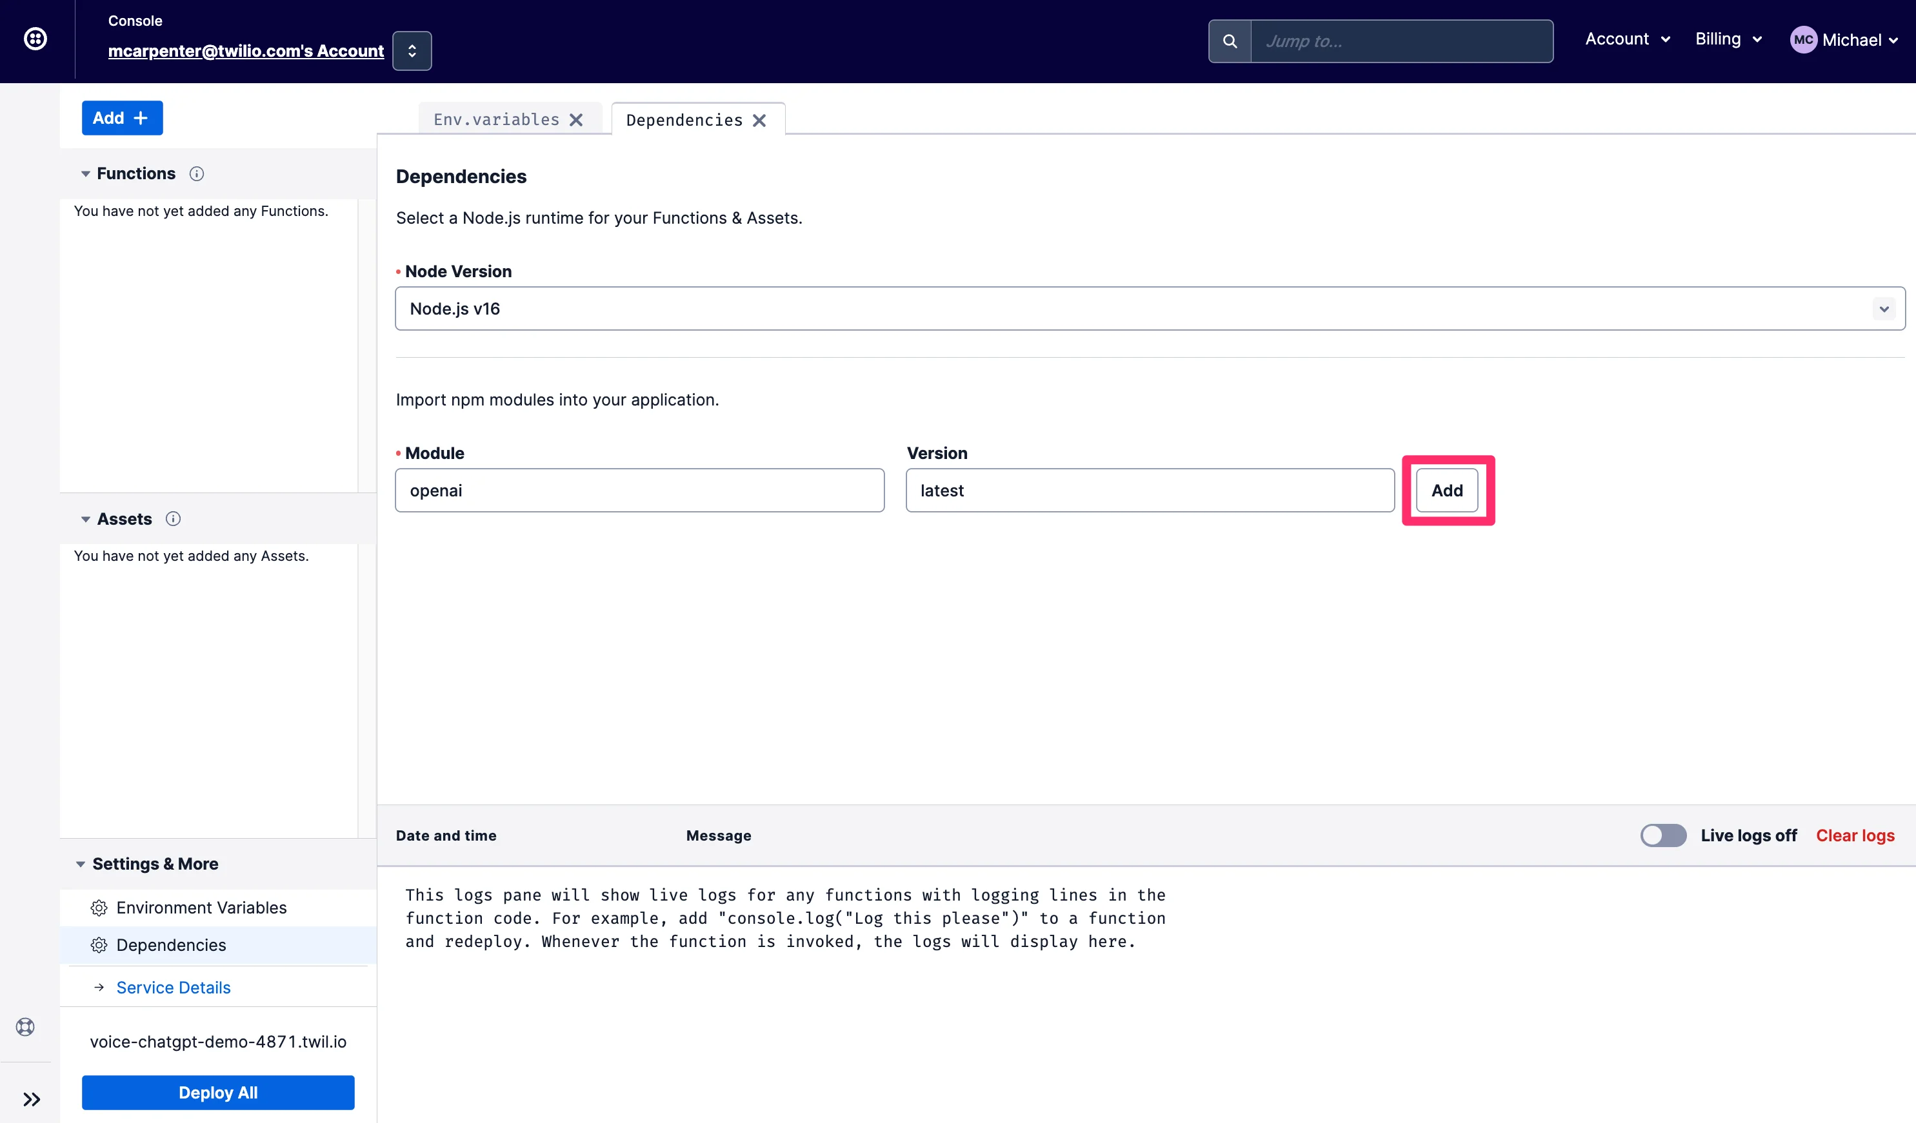Collapse the Settings & More section

click(81, 864)
